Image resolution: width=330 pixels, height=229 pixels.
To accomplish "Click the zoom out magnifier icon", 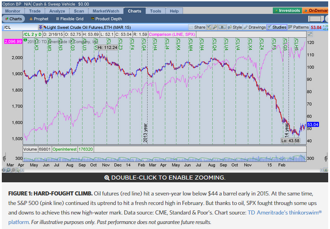I will coord(13,170).
